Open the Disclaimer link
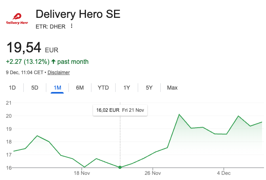This screenshot has width=266, height=180. pyautogui.click(x=59, y=73)
